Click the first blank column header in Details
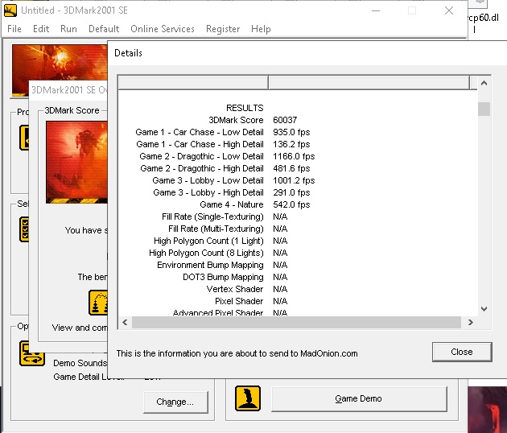The height and width of the screenshot is (433, 507). tap(193, 83)
